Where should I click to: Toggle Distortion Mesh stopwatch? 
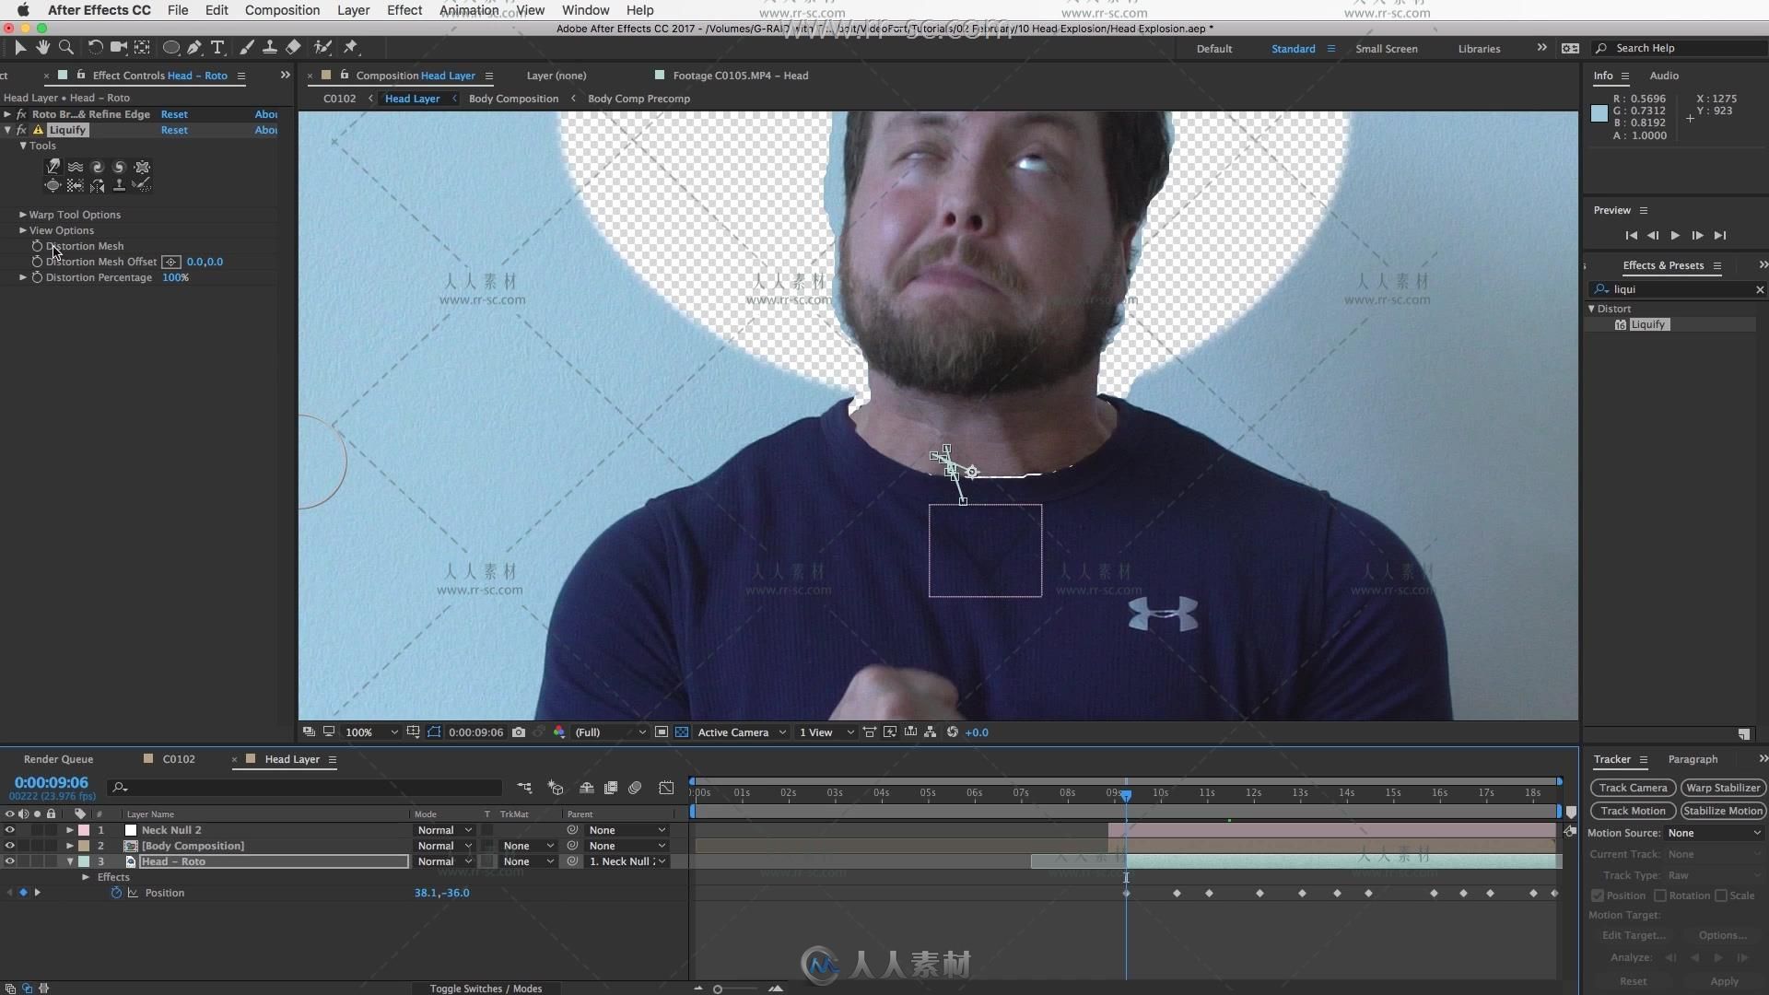click(x=37, y=246)
